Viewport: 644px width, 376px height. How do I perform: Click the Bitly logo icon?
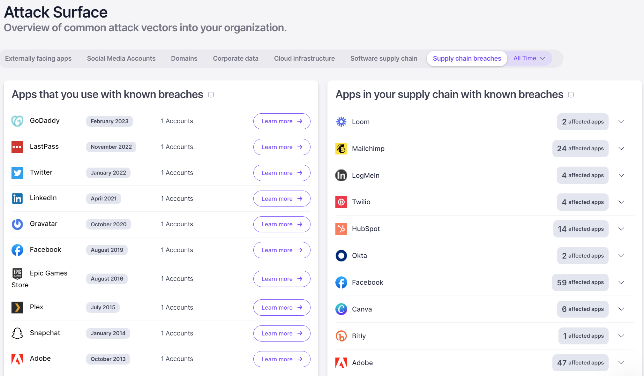tap(341, 336)
